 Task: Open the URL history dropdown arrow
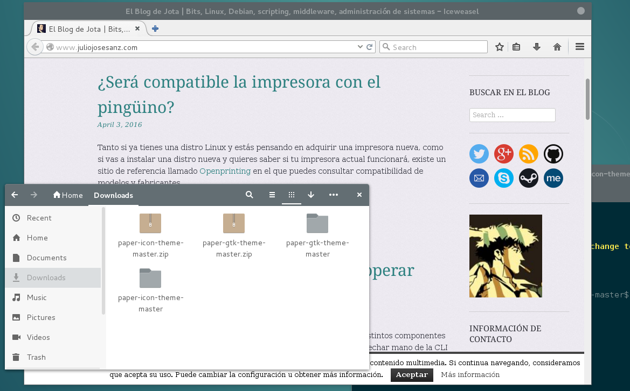pos(360,47)
